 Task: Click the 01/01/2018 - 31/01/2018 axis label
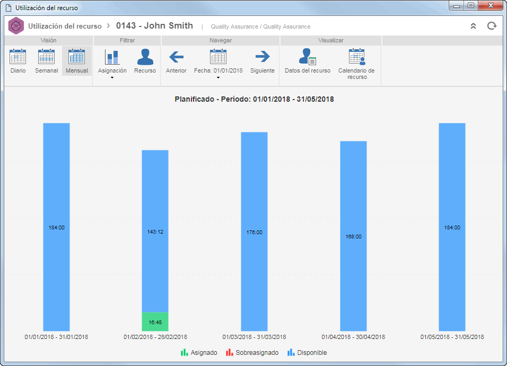56,337
